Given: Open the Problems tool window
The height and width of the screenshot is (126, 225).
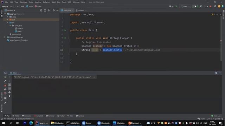Looking at the screenshot, I should pyautogui.click(x=27, y=116).
